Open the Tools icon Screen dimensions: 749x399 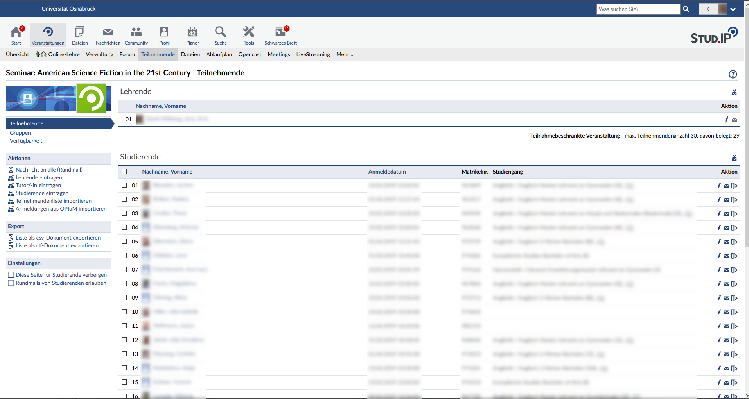pyautogui.click(x=249, y=32)
